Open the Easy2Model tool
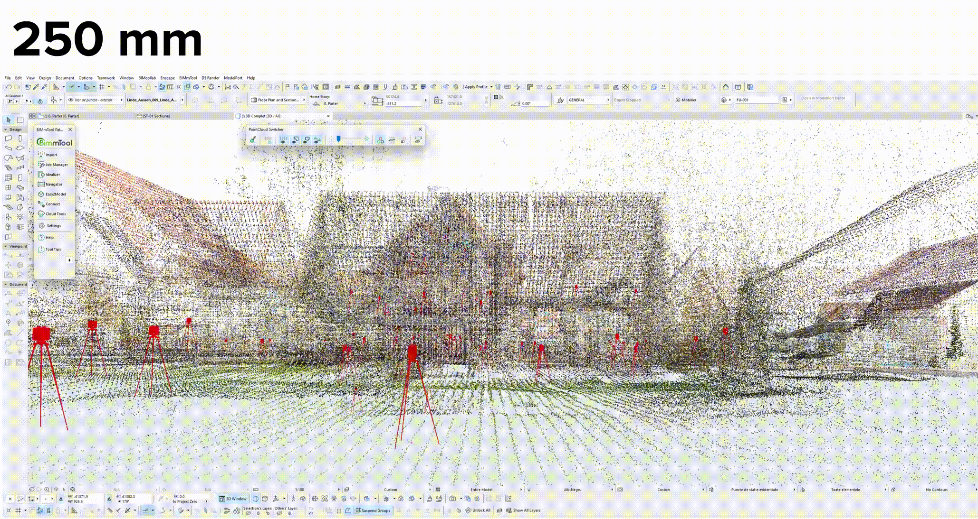This screenshot has width=978, height=519. pos(55,194)
